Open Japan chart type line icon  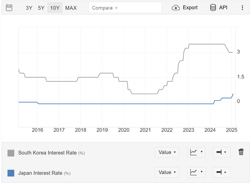194,172
